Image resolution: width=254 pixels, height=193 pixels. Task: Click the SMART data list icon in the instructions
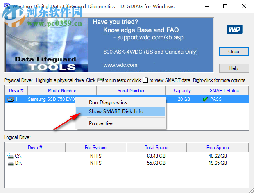click(x=145, y=80)
